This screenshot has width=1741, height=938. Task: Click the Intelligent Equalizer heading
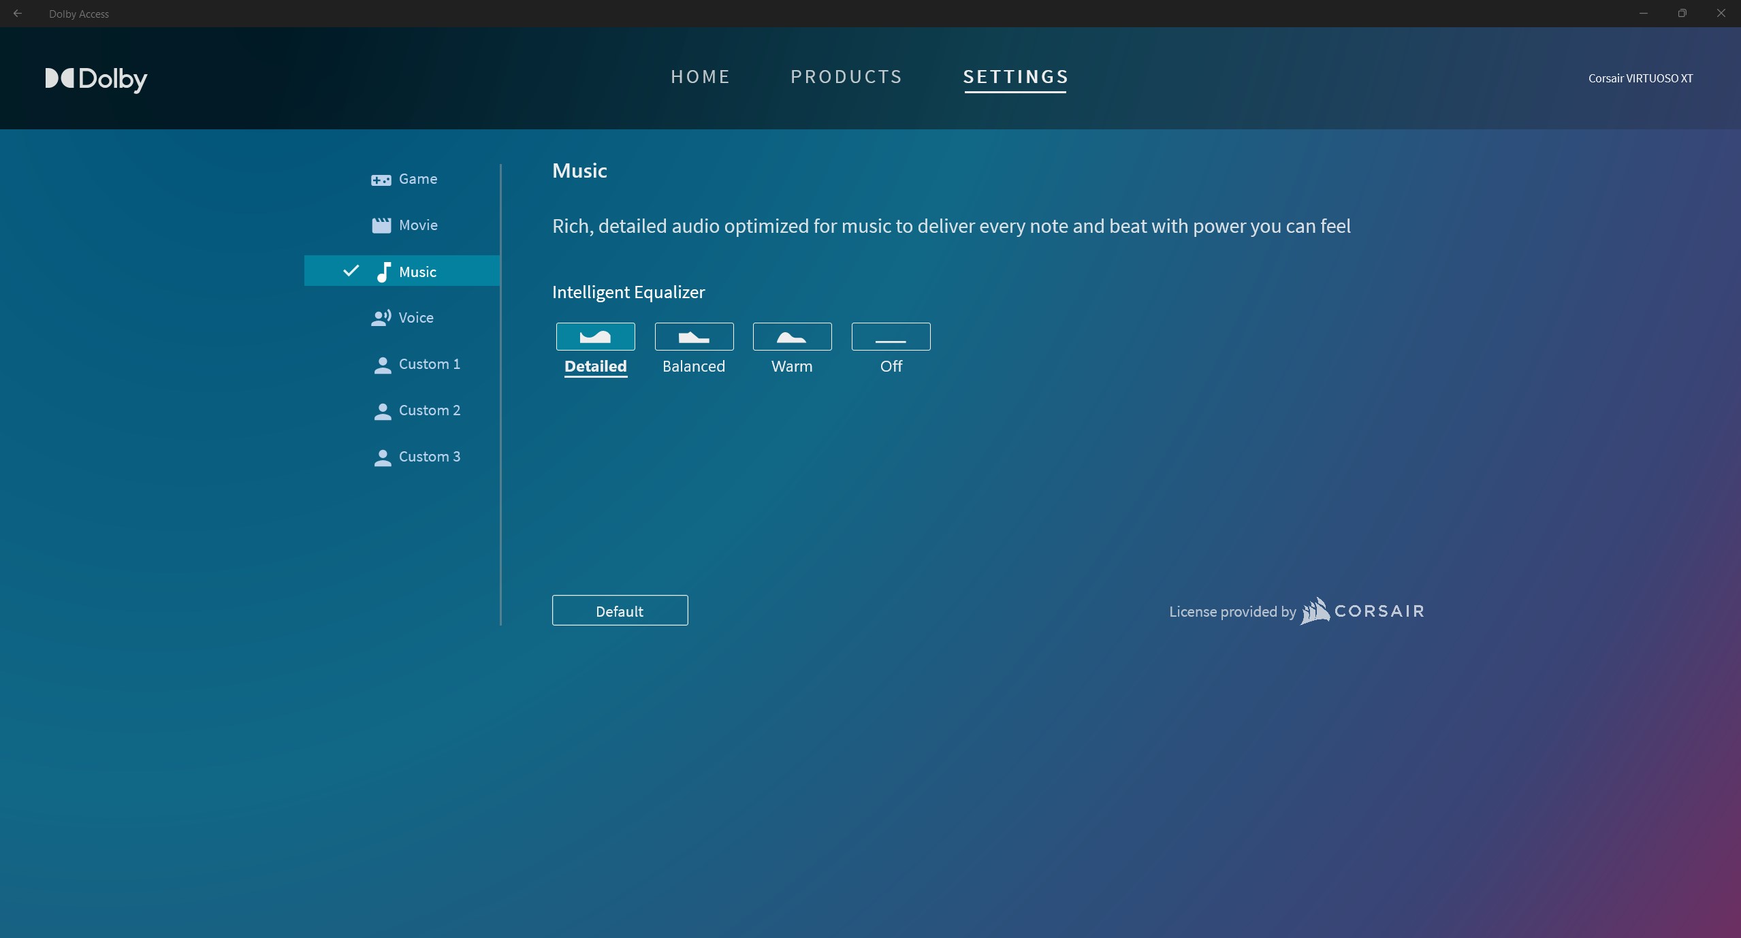(628, 292)
